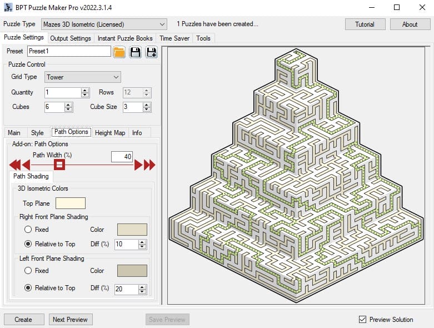This screenshot has height=328, width=434.
Task: Pick the Top Plane color swatch
Action: pyautogui.click(x=71, y=203)
